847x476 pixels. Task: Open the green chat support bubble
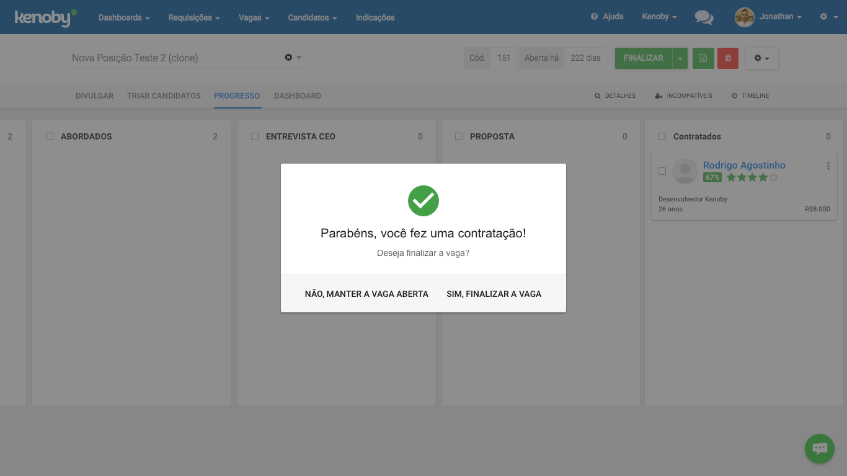[x=819, y=448]
